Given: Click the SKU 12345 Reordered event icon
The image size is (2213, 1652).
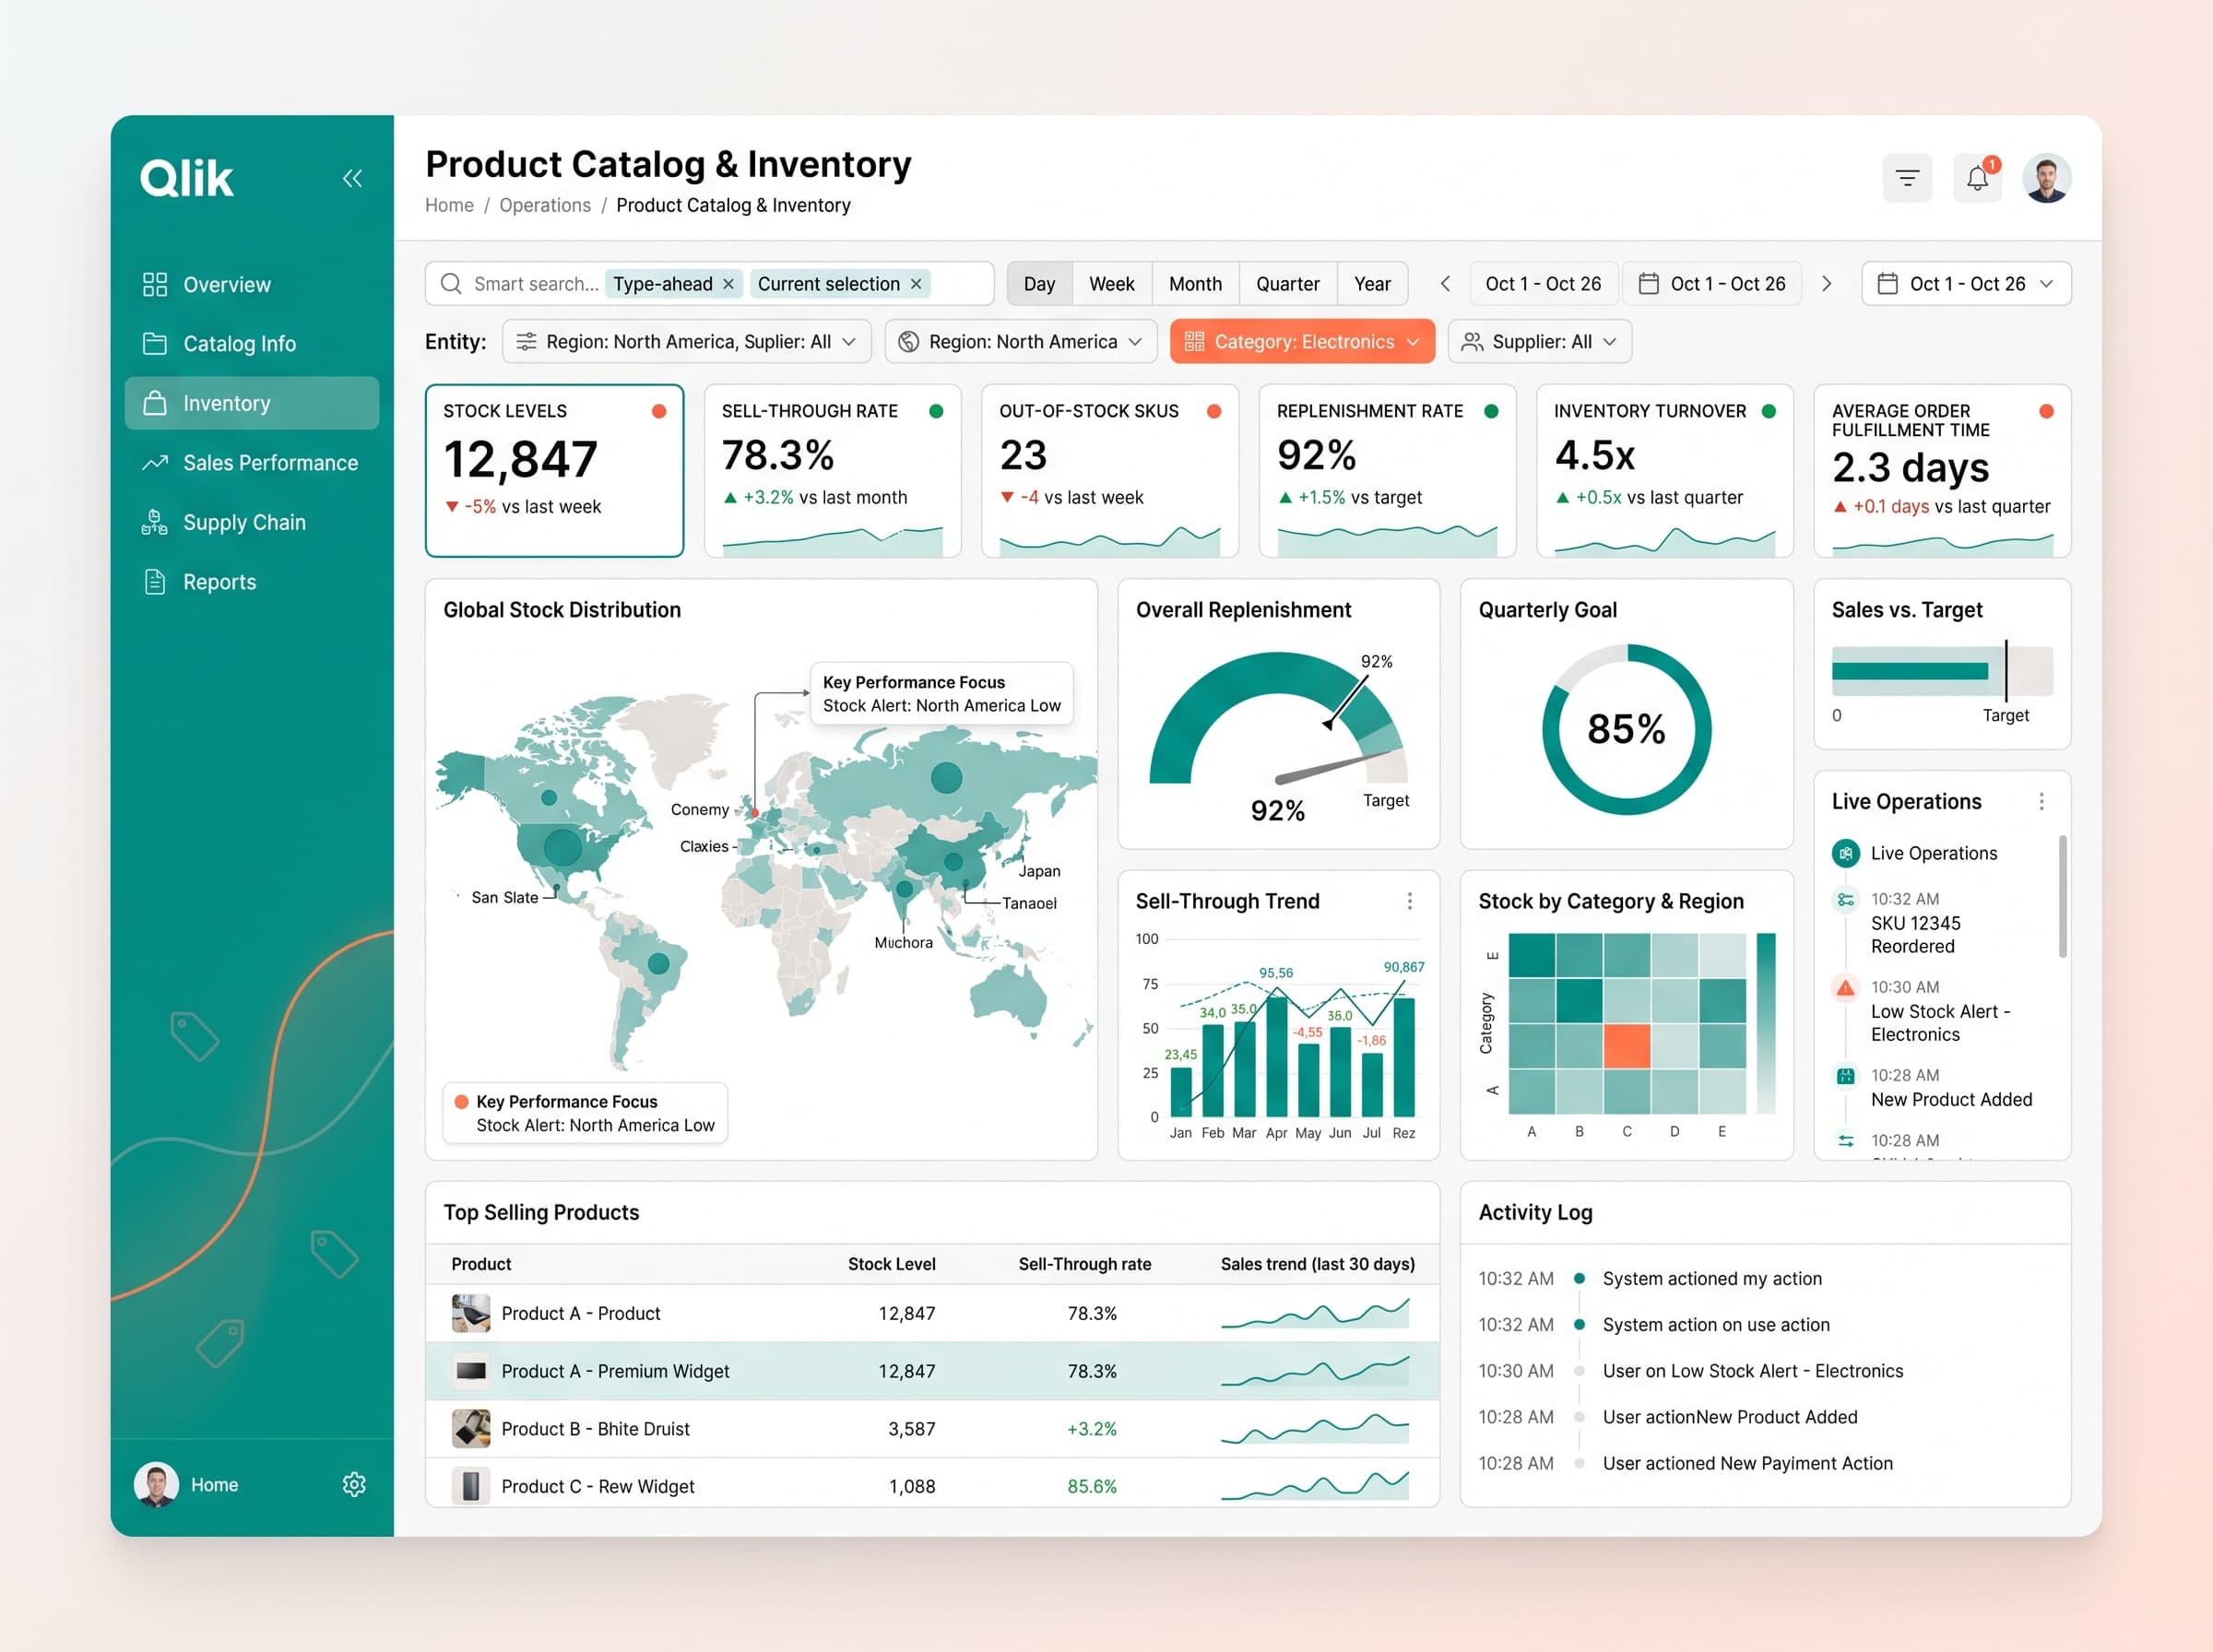Looking at the screenshot, I should tap(1846, 900).
